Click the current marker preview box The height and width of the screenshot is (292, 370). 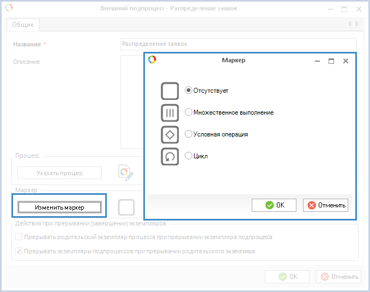[x=126, y=207]
